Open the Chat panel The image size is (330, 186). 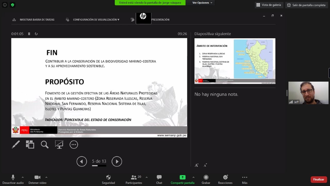tap(159, 179)
